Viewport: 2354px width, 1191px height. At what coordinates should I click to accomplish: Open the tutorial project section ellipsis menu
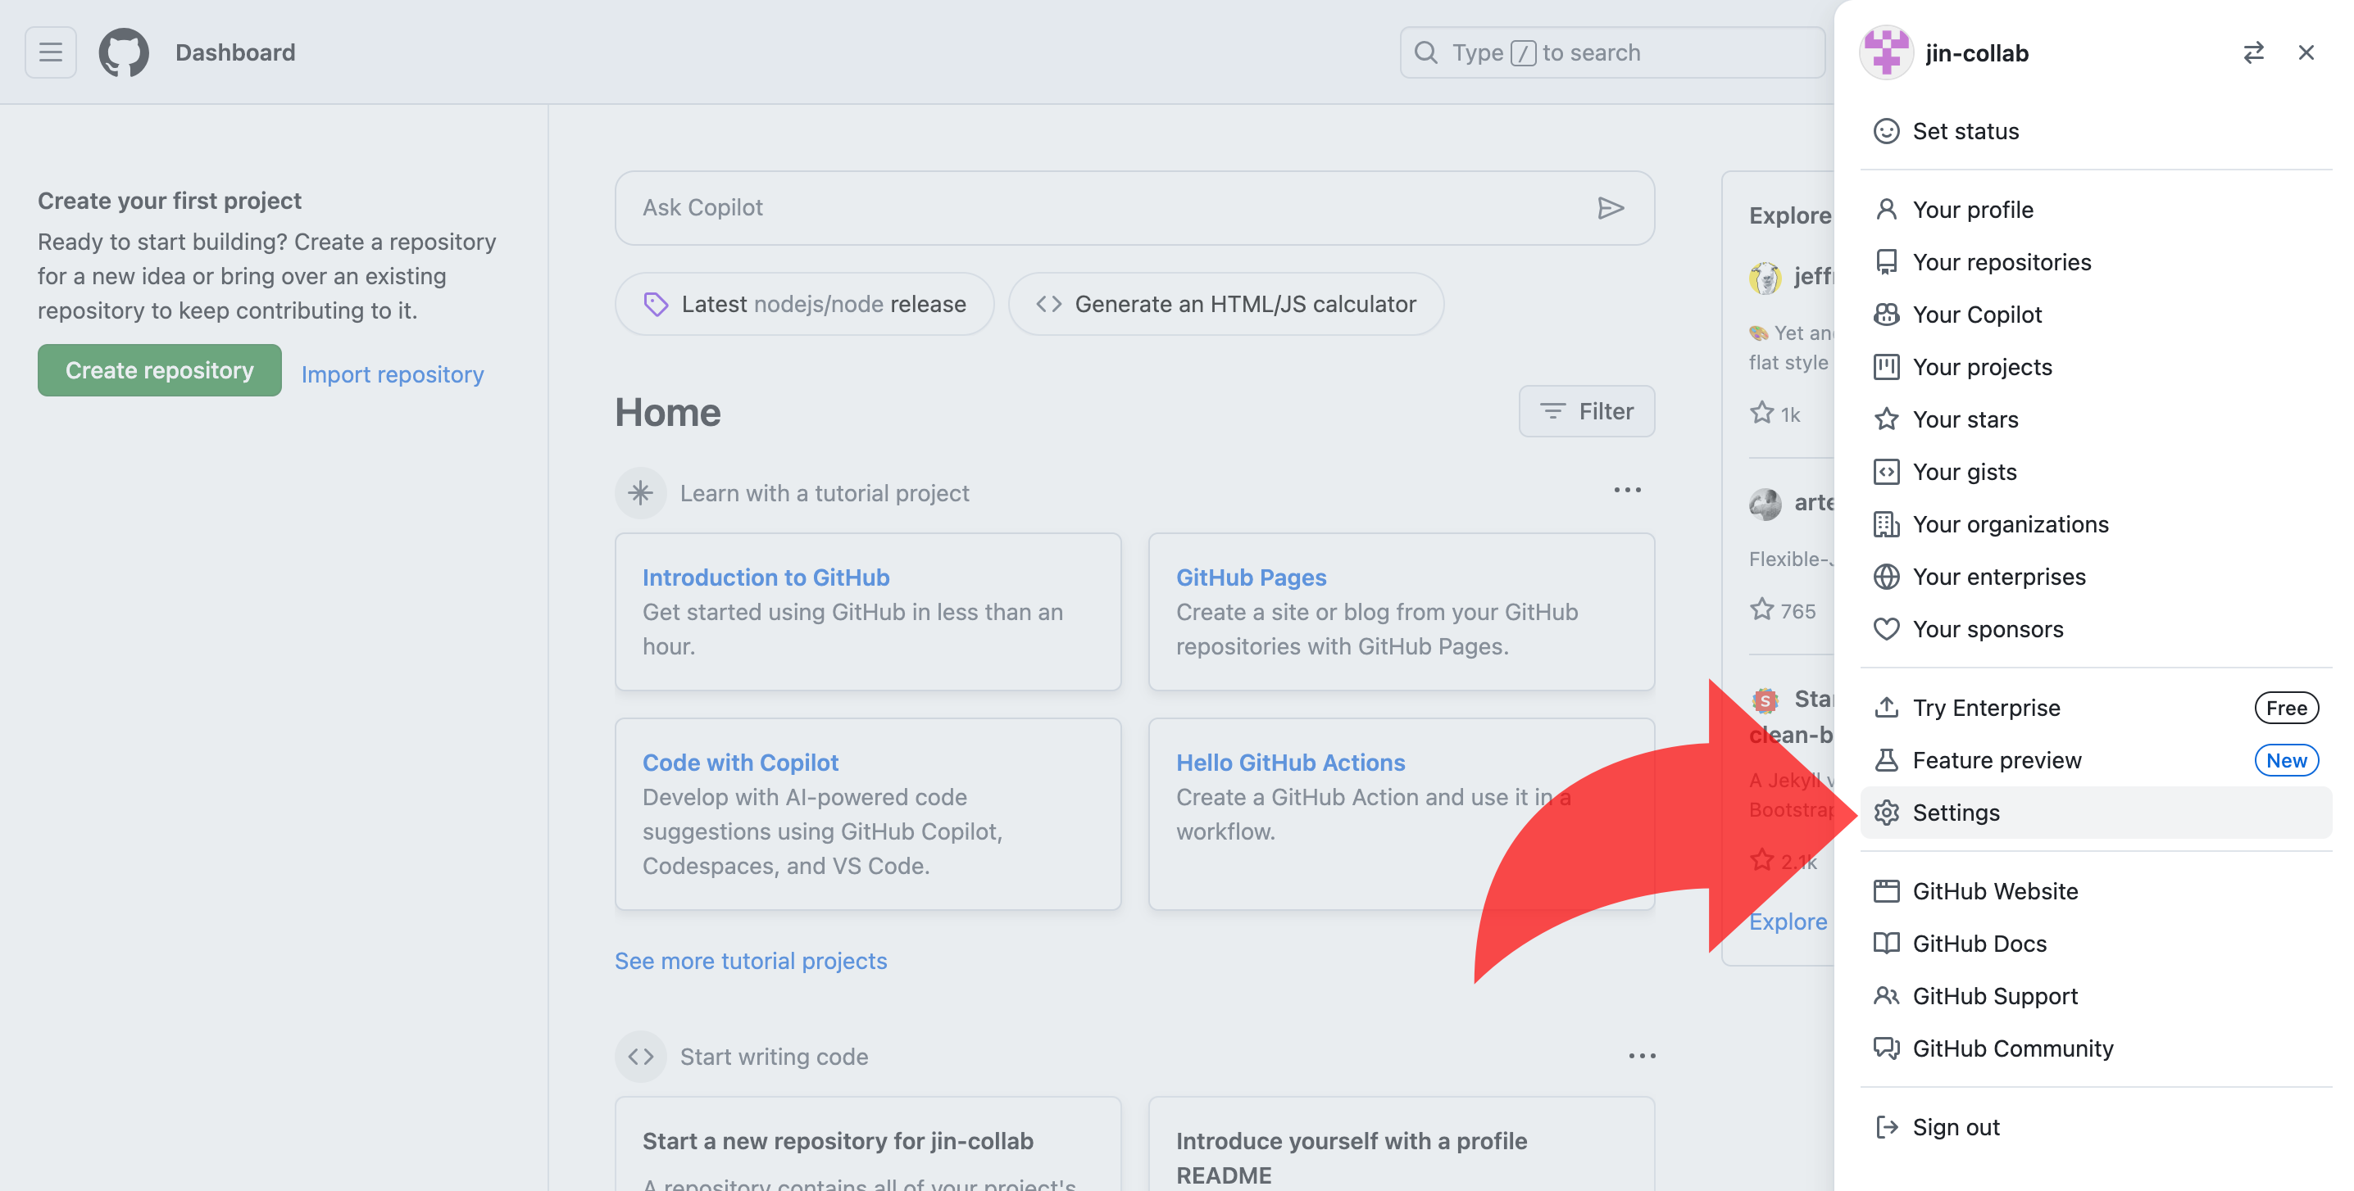coord(1627,491)
